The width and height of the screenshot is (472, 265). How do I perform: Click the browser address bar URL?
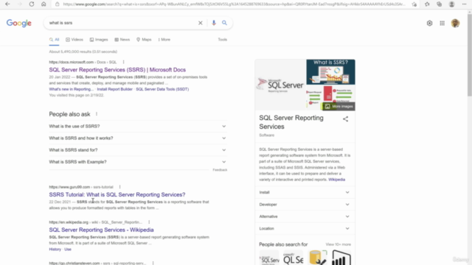click(x=234, y=4)
